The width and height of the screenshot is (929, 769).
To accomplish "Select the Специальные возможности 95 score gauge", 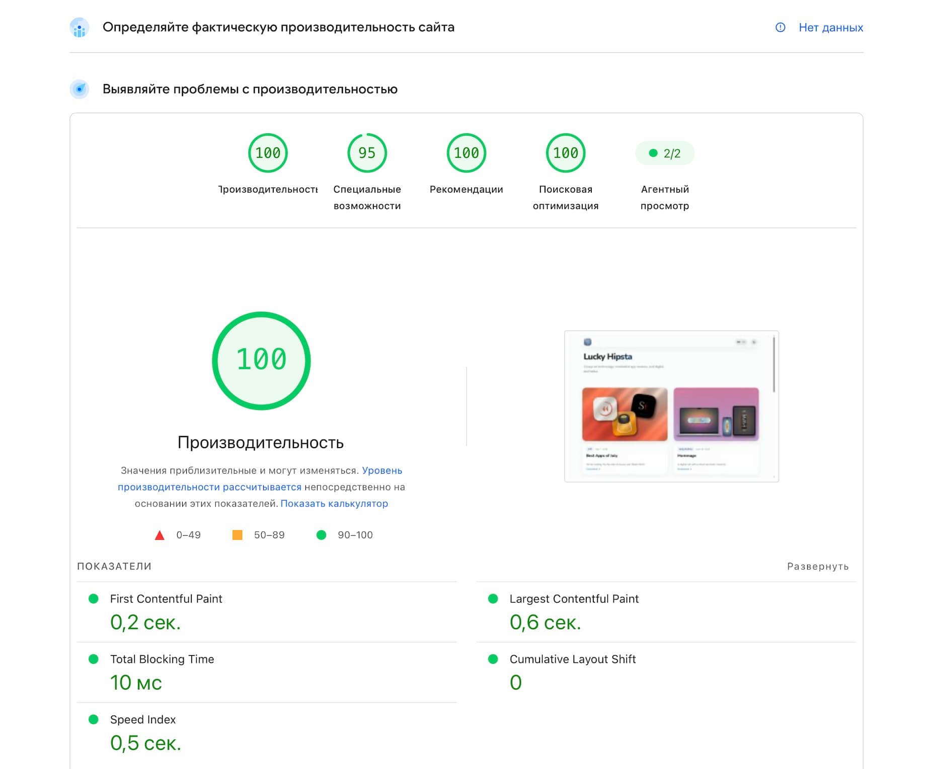I will click(x=367, y=153).
